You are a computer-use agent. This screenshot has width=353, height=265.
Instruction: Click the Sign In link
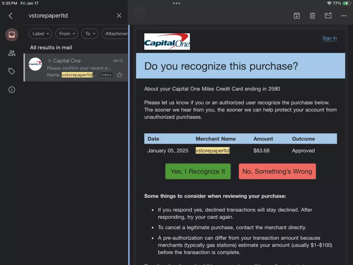(329, 38)
